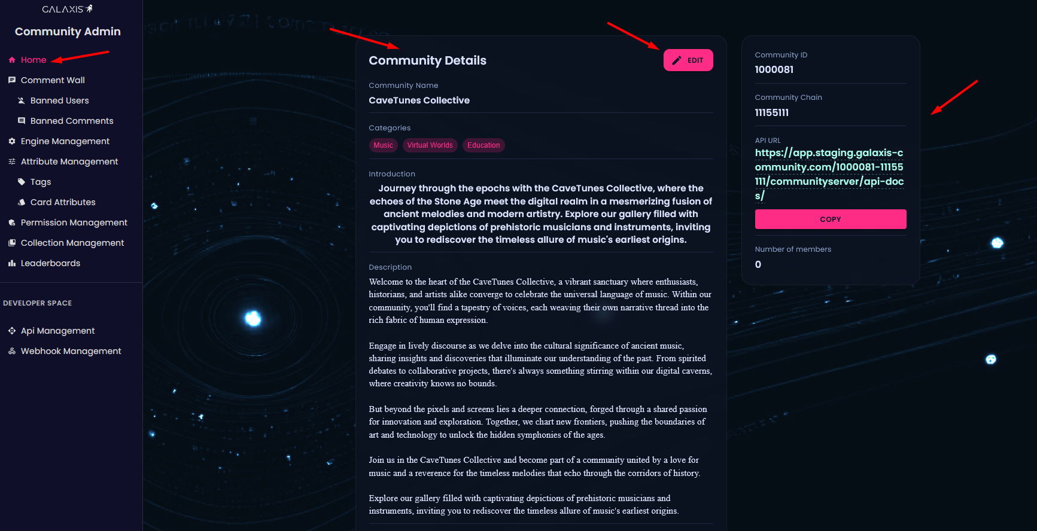Open Attribute Management in sidebar
This screenshot has width=1037, height=531.
[69, 161]
